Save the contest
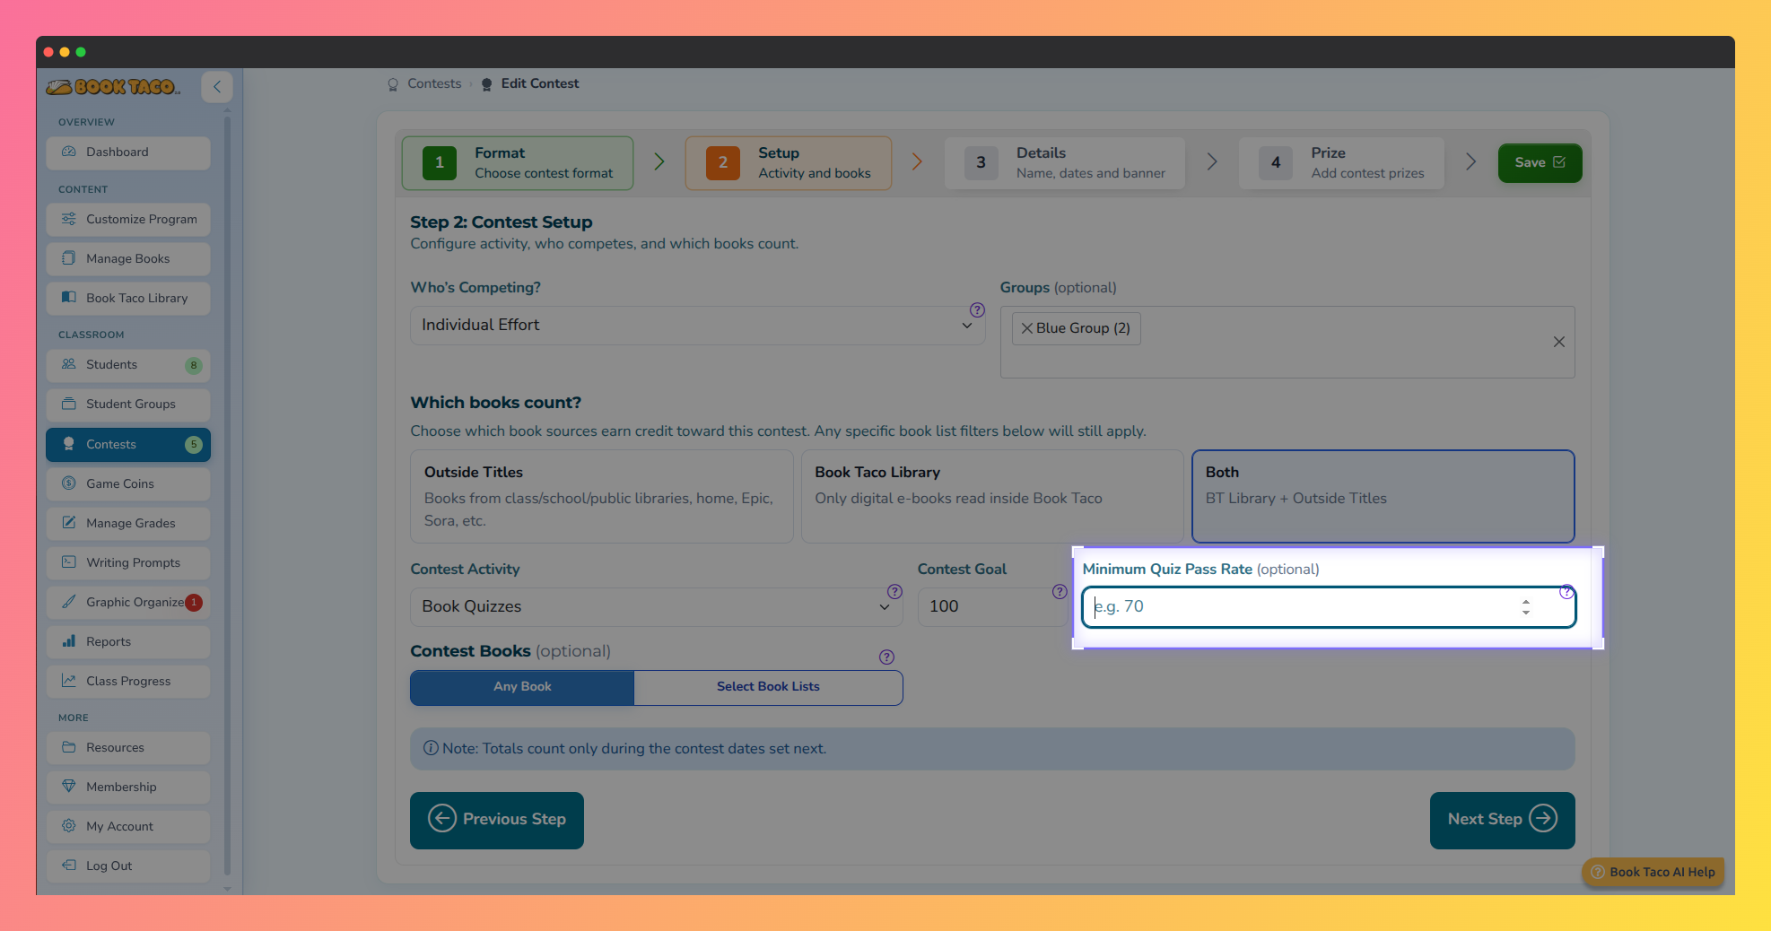 1540,163
